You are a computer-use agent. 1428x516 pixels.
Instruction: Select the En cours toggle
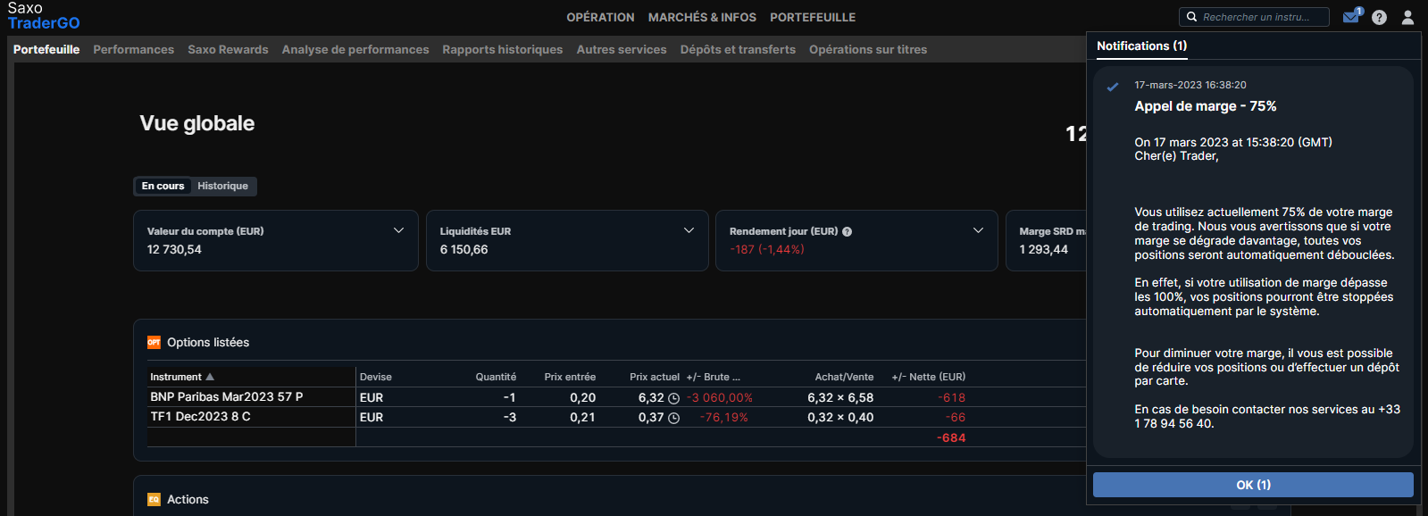163,186
